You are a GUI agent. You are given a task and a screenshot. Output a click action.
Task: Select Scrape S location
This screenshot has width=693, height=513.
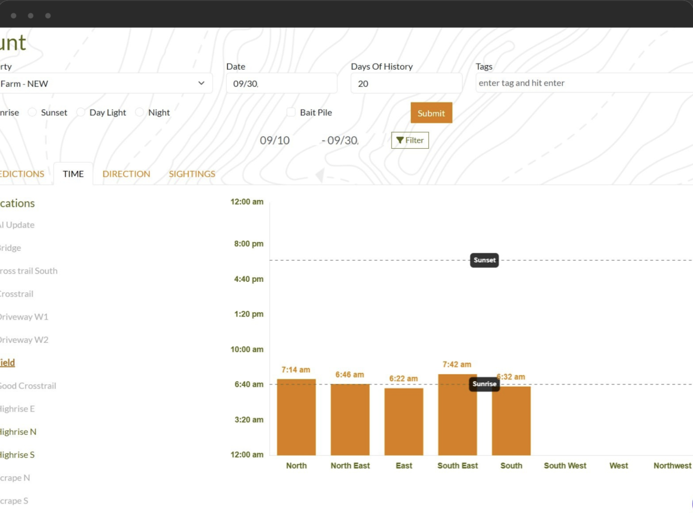[14, 501]
